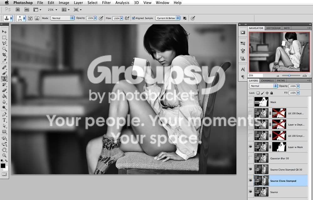313x200 pixels.
Task: Open the brush preset picker showing 175
Action: click(x=21, y=18)
